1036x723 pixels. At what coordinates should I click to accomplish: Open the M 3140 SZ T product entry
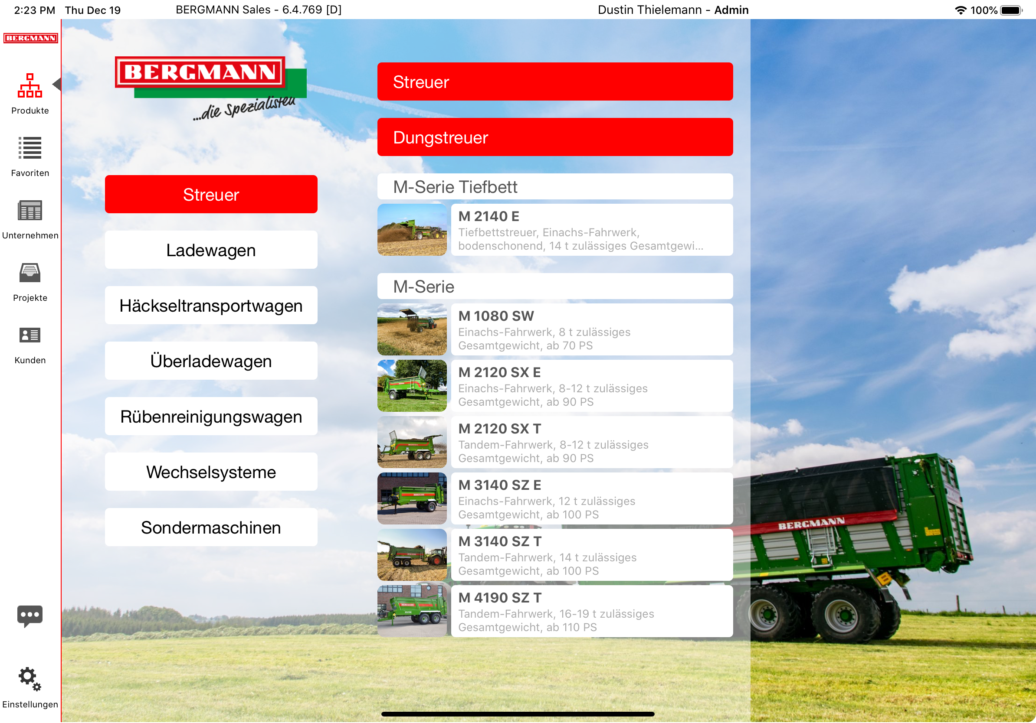click(591, 555)
